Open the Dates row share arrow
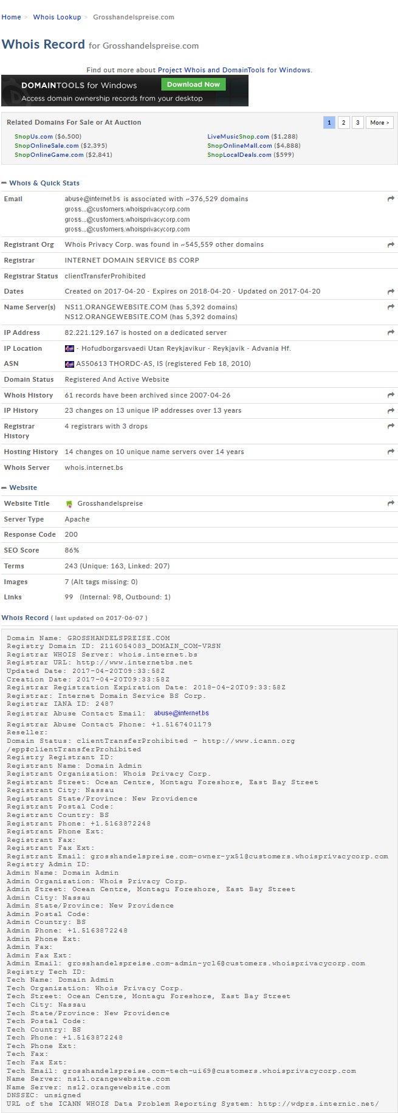The width and height of the screenshot is (398, 1113). pyautogui.click(x=391, y=292)
